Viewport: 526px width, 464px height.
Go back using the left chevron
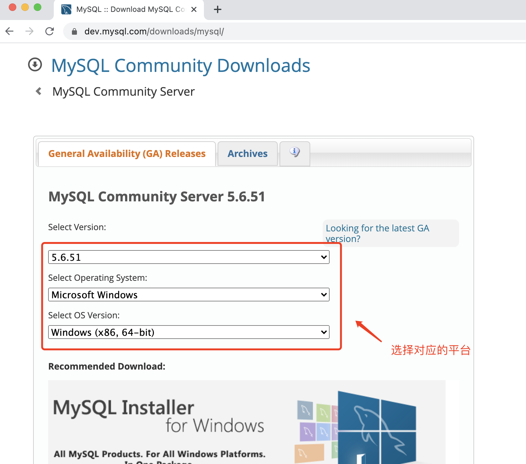[39, 91]
